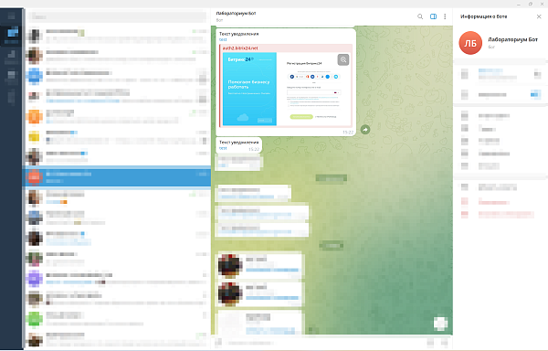Image resolution: width=548 pixels, height=351 pixels.
Task: Close the Информация о боте panel
Action: 539,16
